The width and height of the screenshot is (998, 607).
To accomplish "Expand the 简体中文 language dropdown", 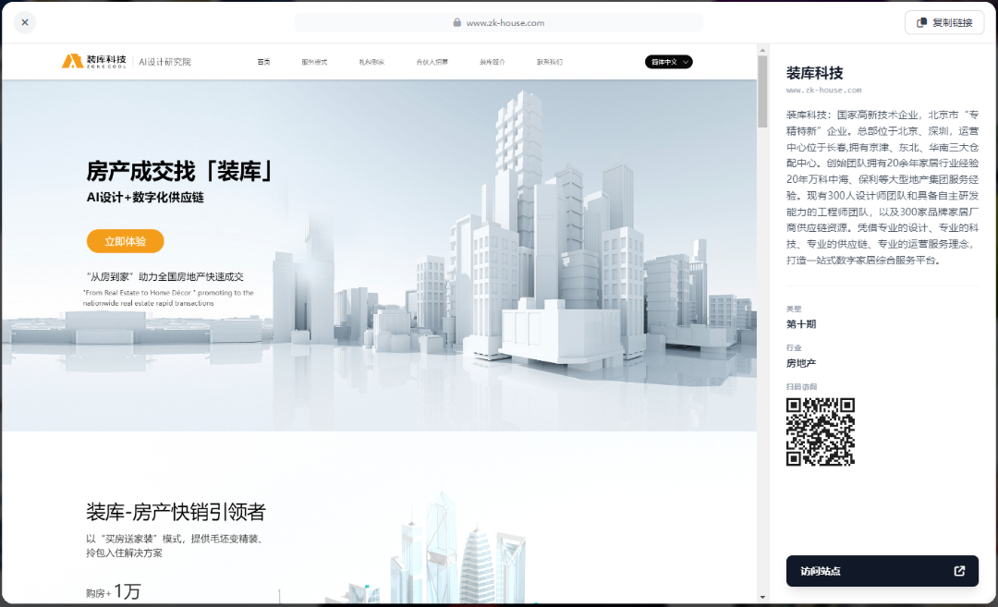I will pyautogui.click(x=669, y=62).
